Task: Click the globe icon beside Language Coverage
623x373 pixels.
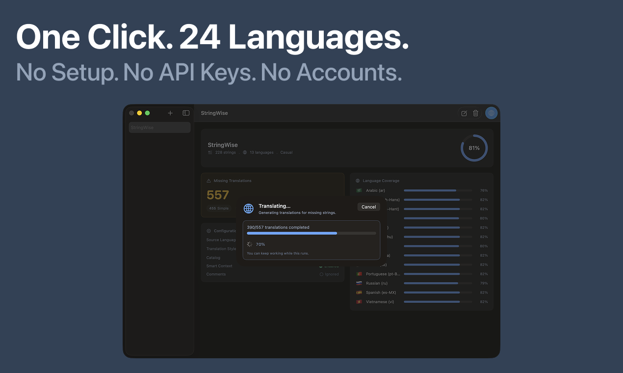Action: click(358, 181)
